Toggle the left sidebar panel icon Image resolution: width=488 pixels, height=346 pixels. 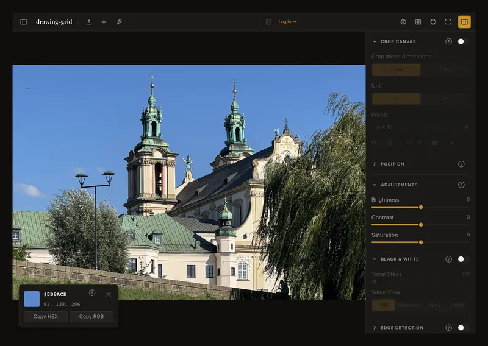23,22
